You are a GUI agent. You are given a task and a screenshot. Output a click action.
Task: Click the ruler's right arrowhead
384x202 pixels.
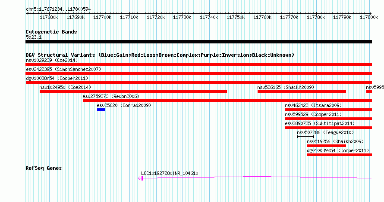coord(371,13)
